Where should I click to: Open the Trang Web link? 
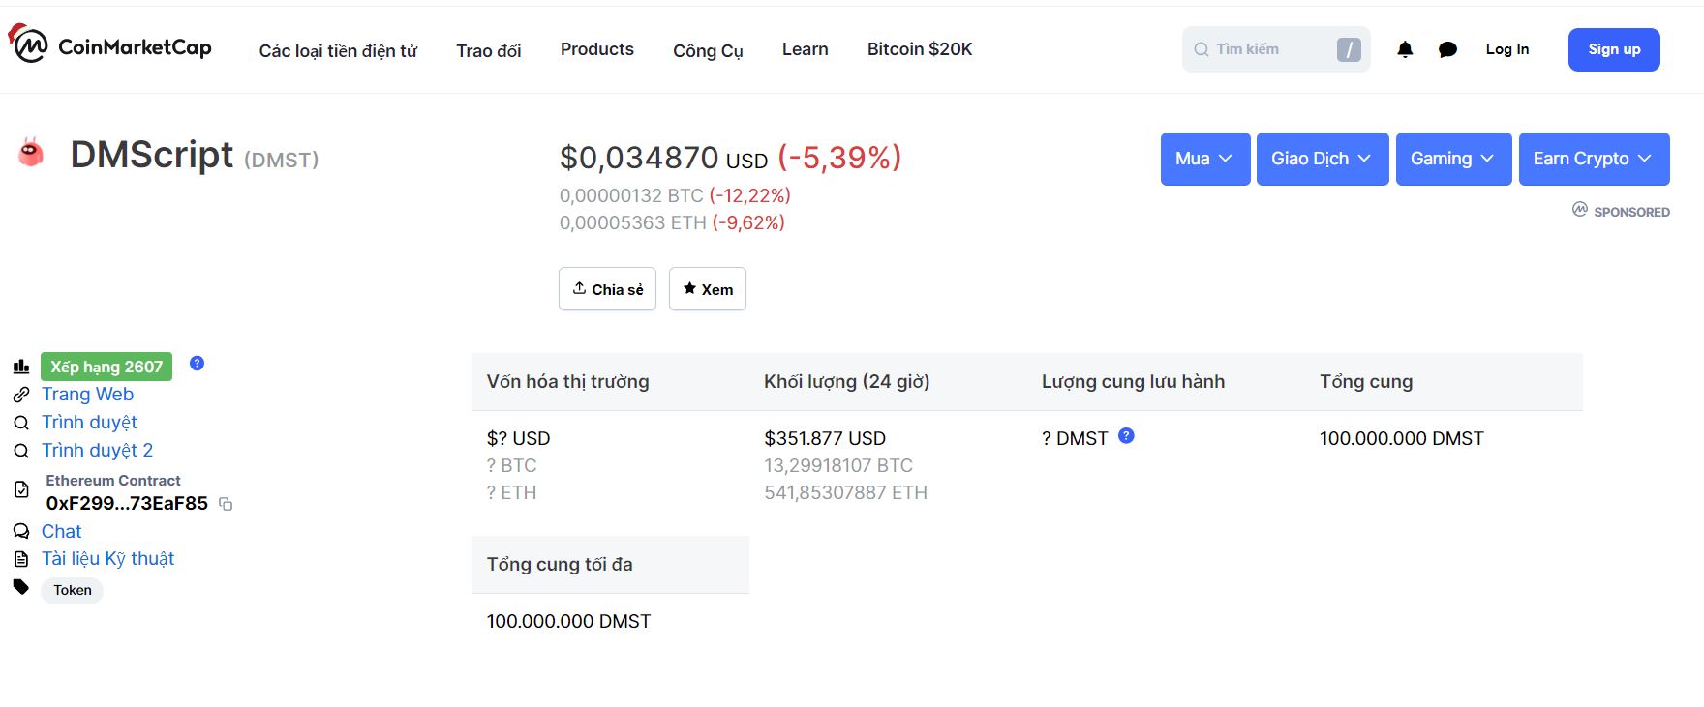(87, 395)
